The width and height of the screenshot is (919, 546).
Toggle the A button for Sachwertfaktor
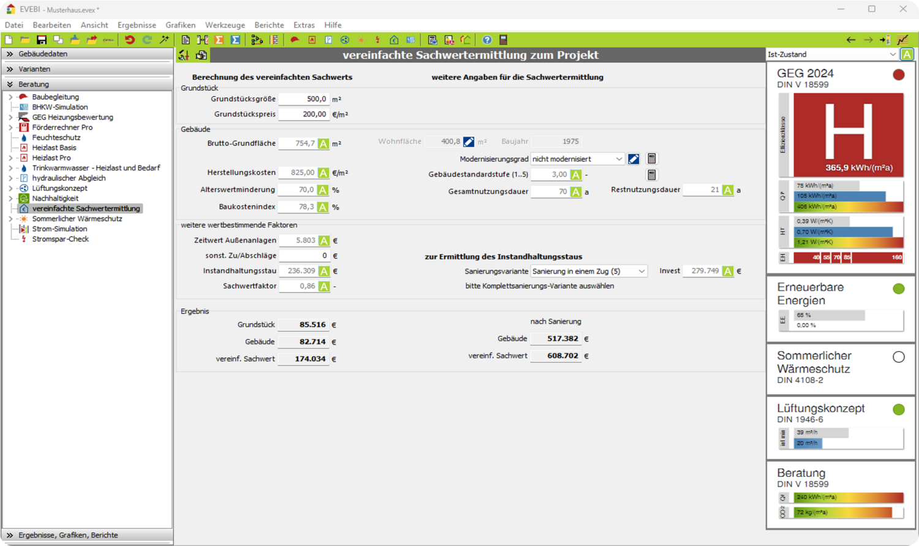click(323, 286)
